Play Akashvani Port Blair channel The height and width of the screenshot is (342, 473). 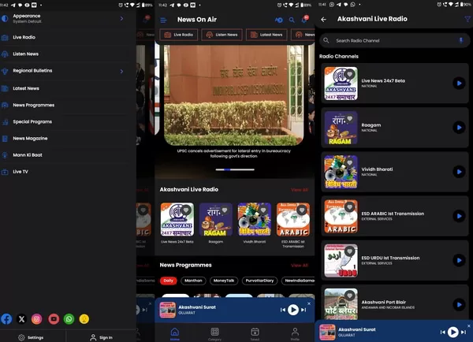[x=459, y=305]
